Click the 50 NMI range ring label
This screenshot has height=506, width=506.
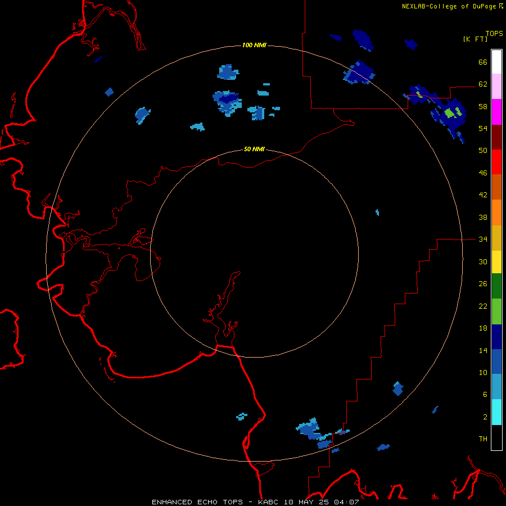(254, 149)
